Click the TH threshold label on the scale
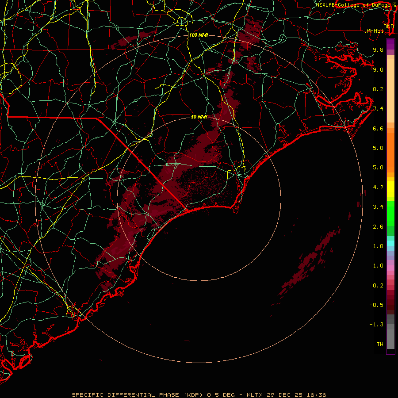This screenshot has width=398, height=398. [380, 344]
